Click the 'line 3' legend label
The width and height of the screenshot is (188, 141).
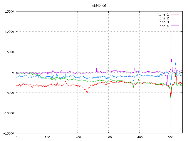pyautogui.click(x=163, y=22)
